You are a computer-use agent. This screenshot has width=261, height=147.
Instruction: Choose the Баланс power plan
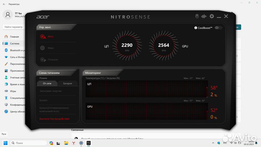(43, 100)
